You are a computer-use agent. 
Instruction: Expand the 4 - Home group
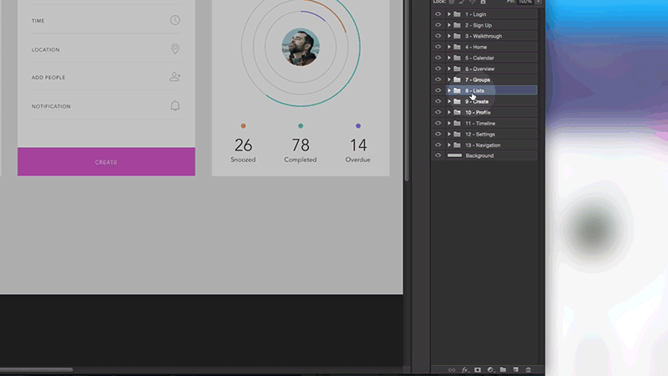449,47
